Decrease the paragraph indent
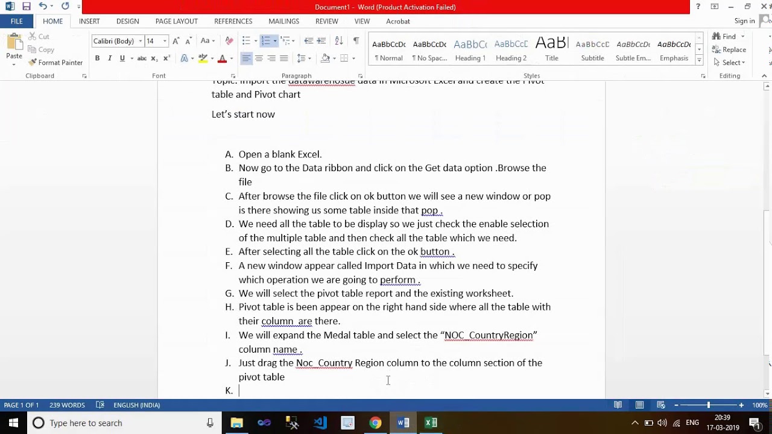This screenshot has height=434, width=772. pos(308,41)
